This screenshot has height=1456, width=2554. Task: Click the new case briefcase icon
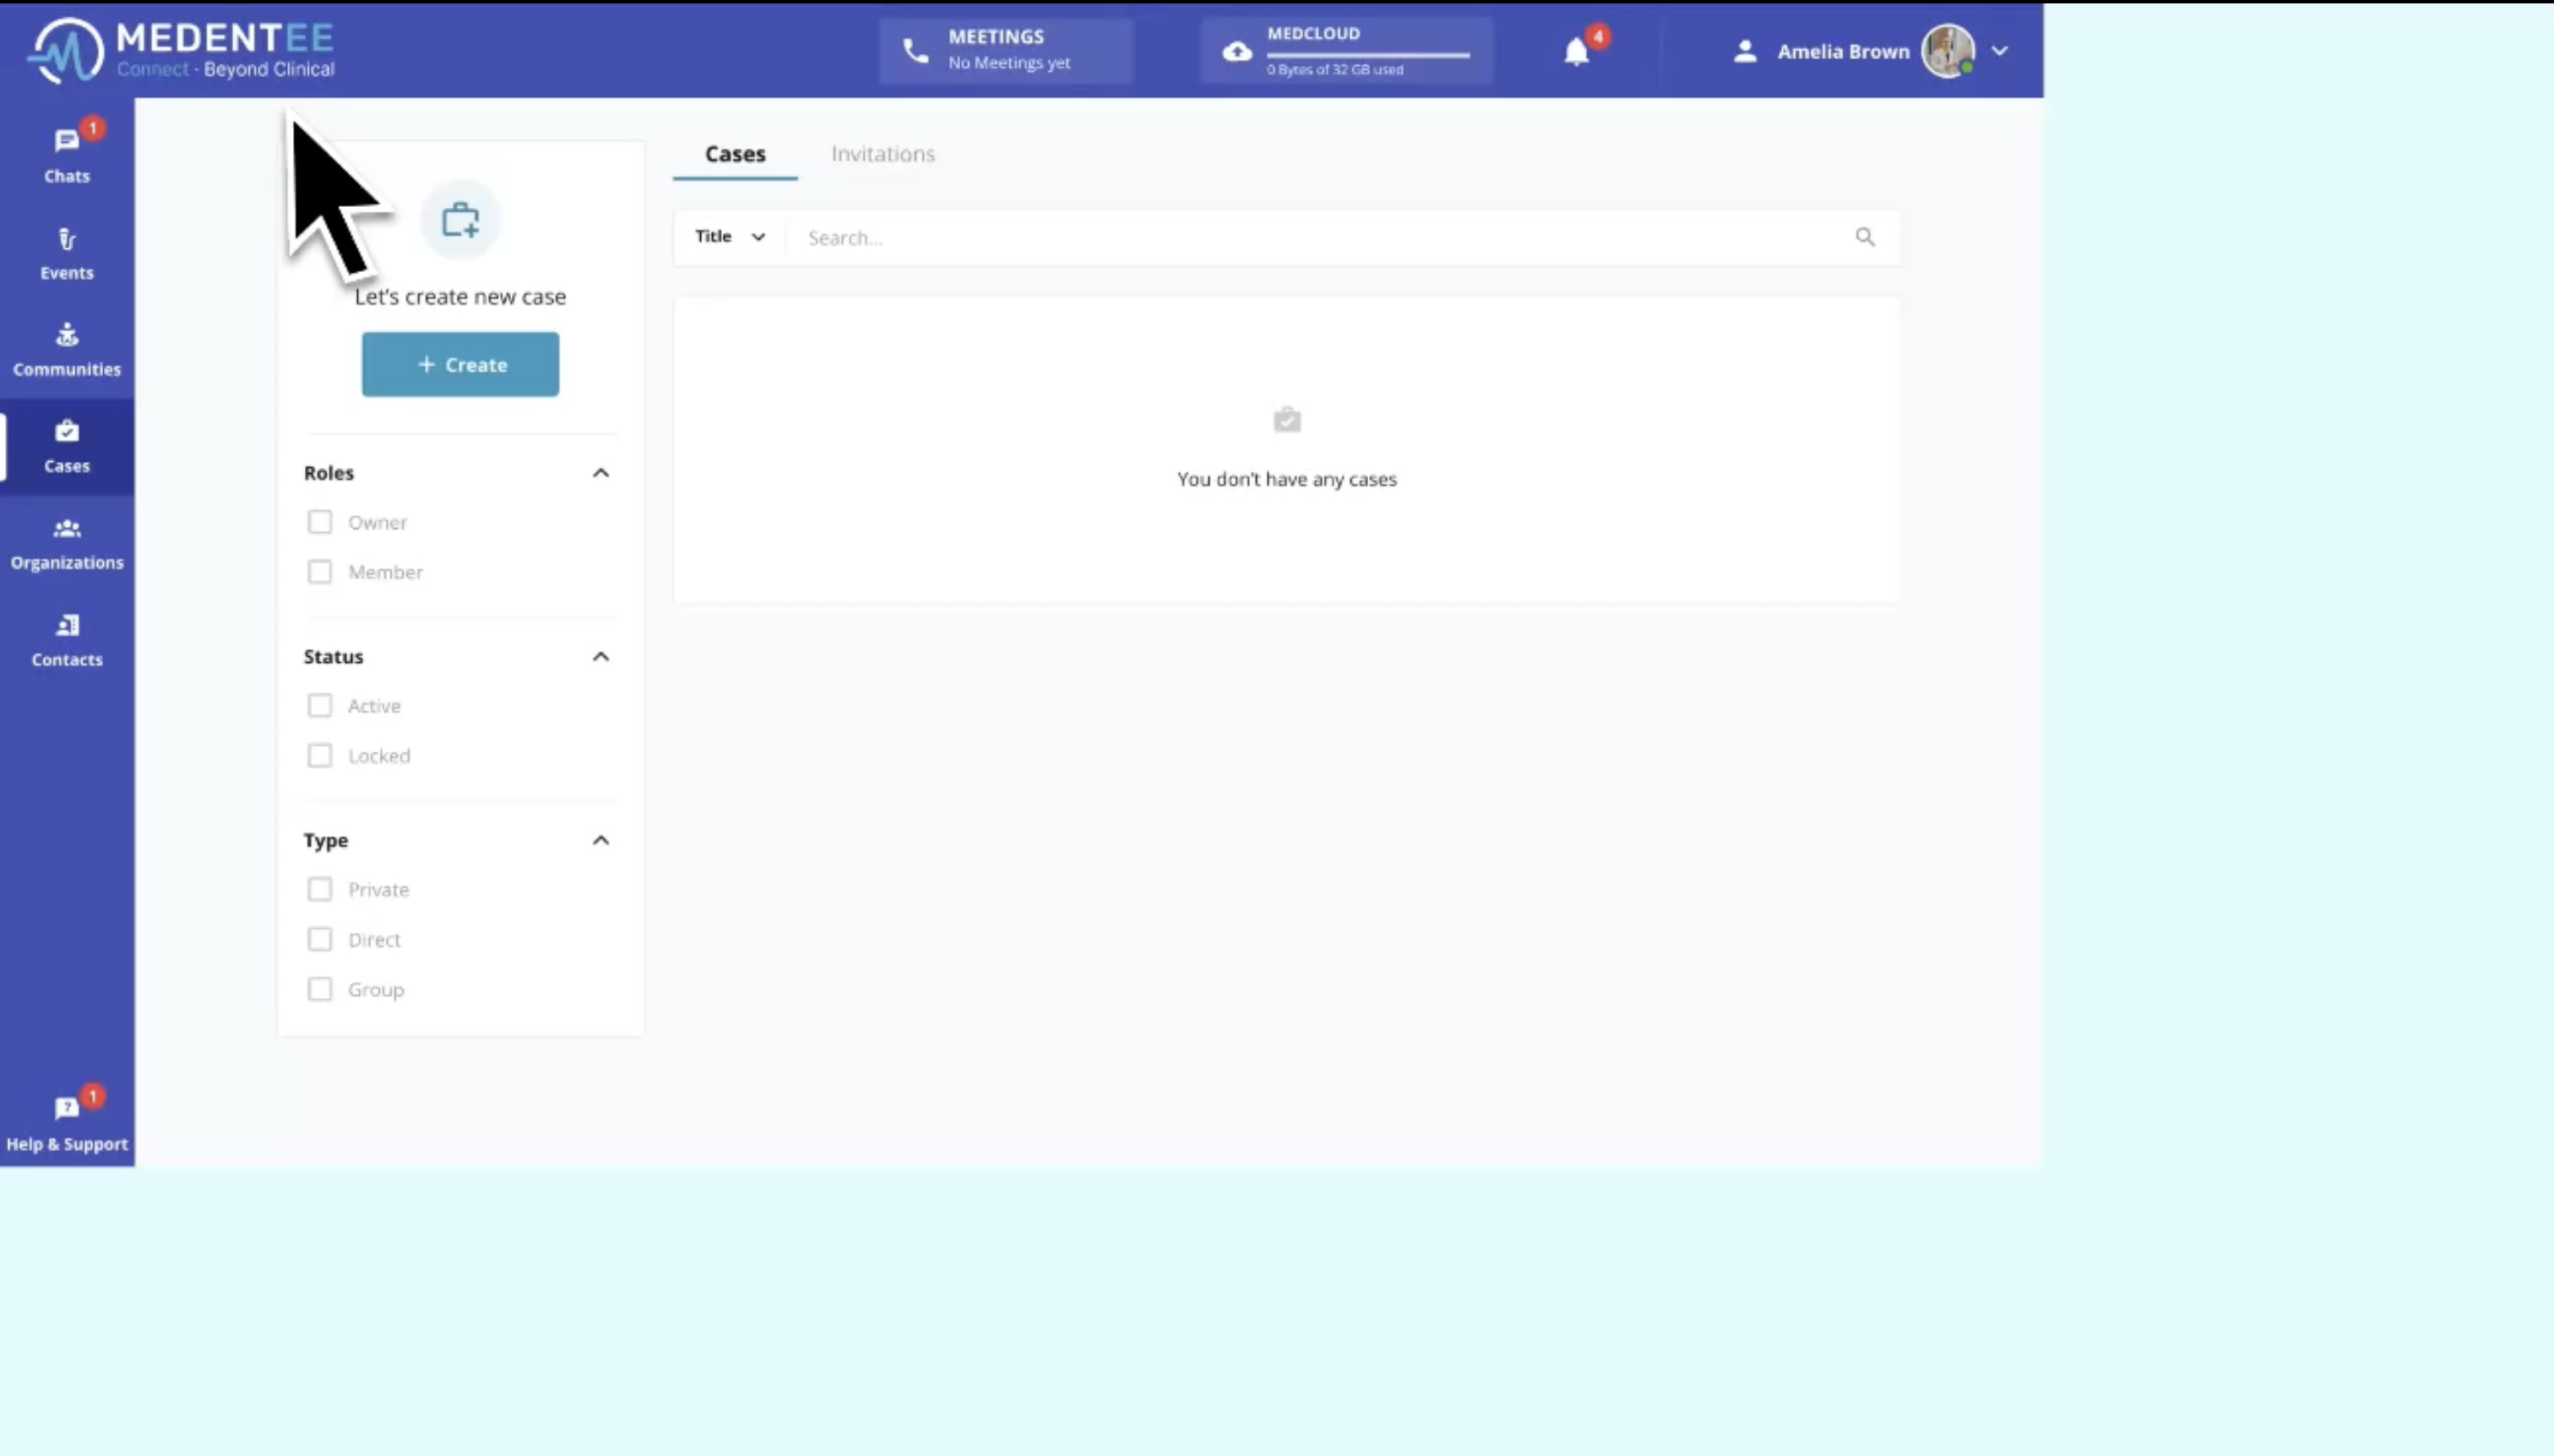coord(460,220)
